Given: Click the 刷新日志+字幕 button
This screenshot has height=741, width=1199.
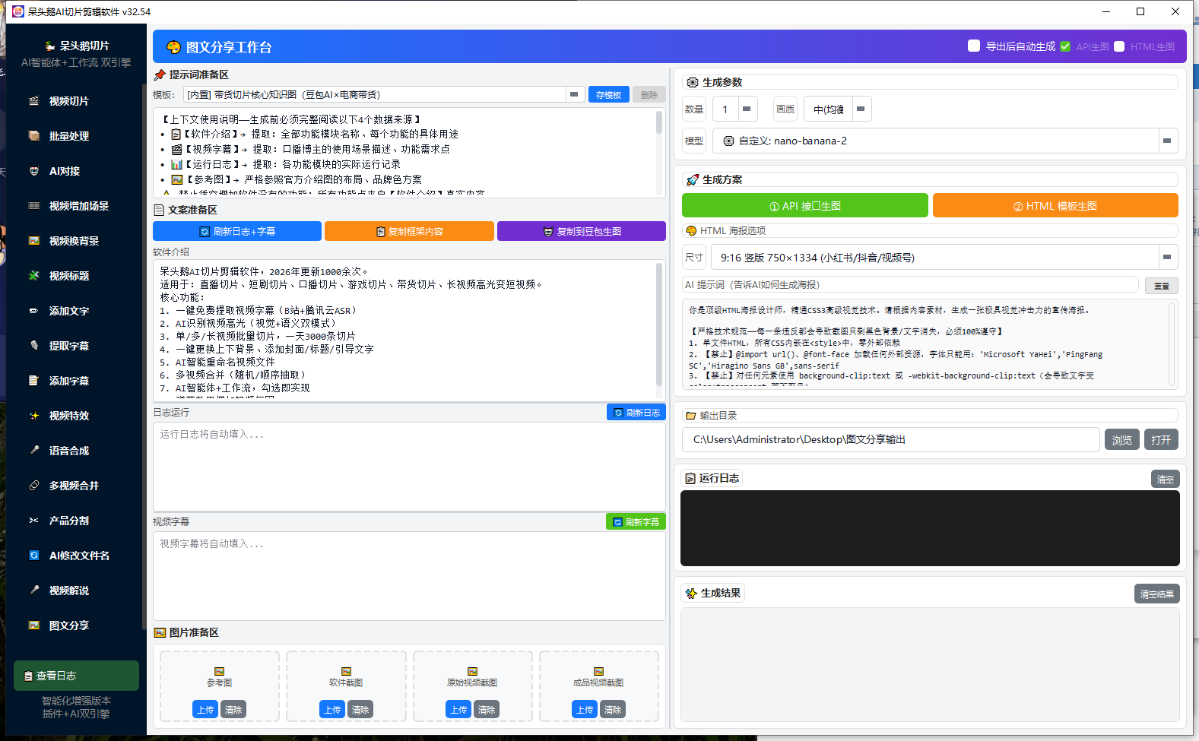Looking at the screenshot, I should click(x=237, y=231).
